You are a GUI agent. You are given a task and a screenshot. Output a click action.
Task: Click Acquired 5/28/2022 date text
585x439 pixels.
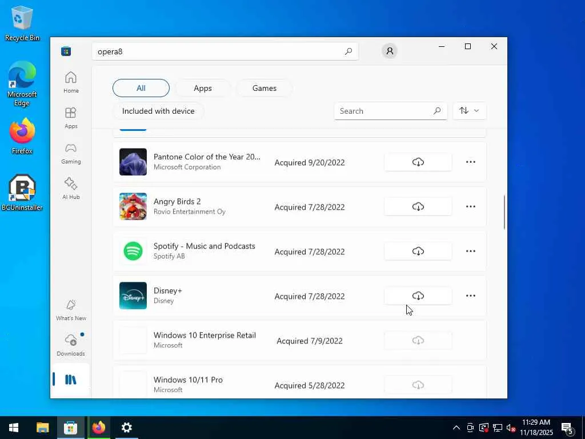pos(310,385)
